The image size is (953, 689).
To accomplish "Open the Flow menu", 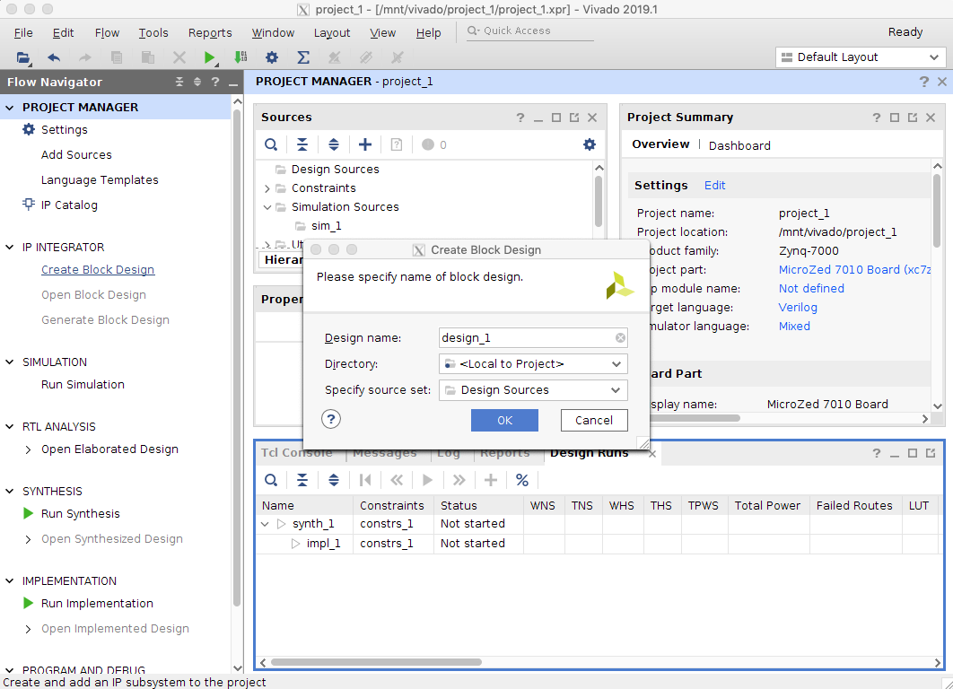I will 107,33.
